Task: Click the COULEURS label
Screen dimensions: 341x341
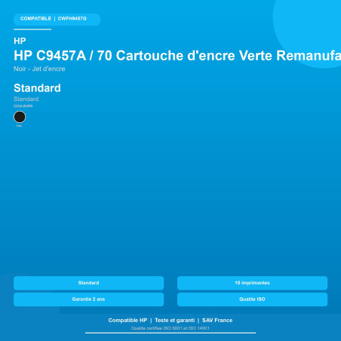Action: (23, 106)
